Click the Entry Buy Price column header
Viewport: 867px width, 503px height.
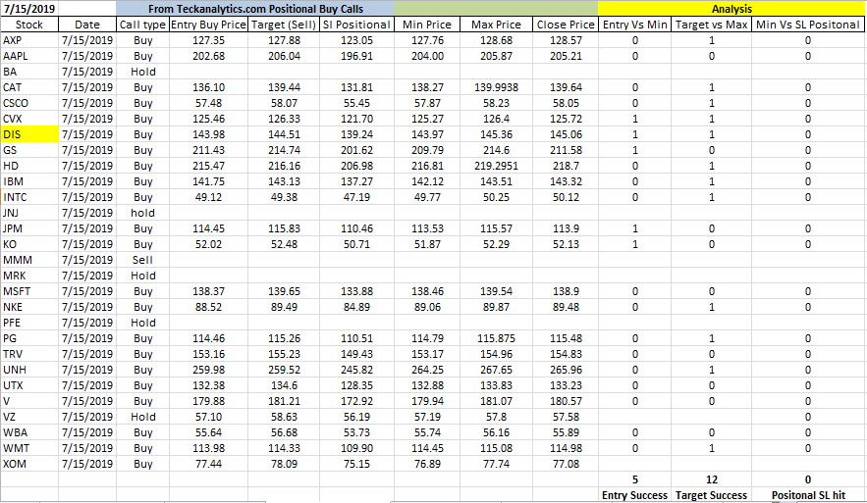pos(208,25)
